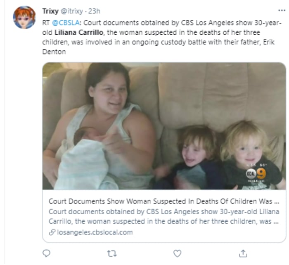Screen dimensions: 289x265
Task: Click the KCAL 9 logo in the photo
Action: point(256,174)
